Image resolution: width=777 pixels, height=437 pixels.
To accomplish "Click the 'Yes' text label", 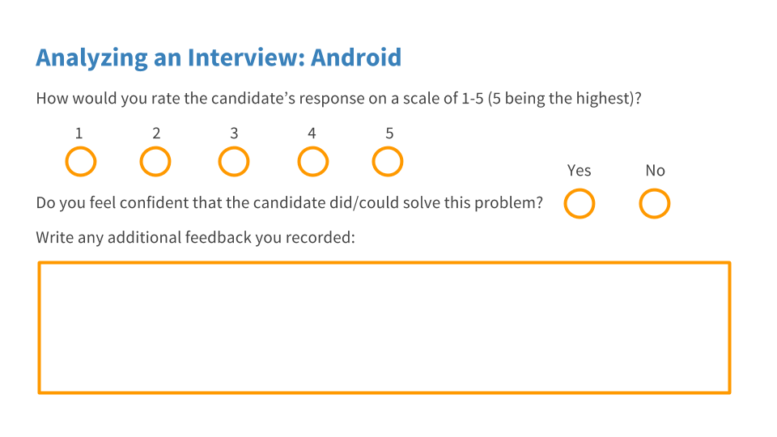I will point(580,171).
